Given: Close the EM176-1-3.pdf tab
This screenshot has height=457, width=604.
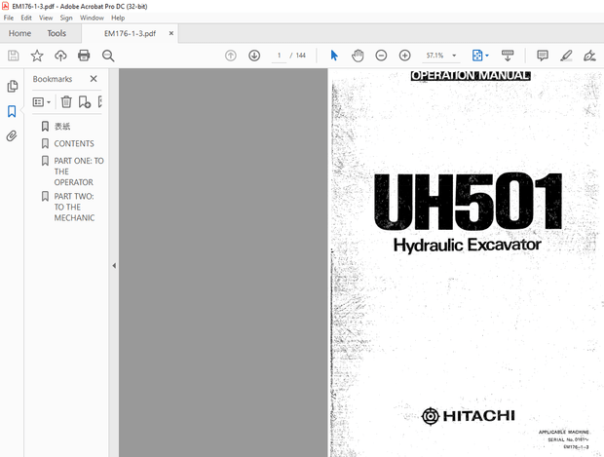Looking at the screenshot, I should pos(171,33).
